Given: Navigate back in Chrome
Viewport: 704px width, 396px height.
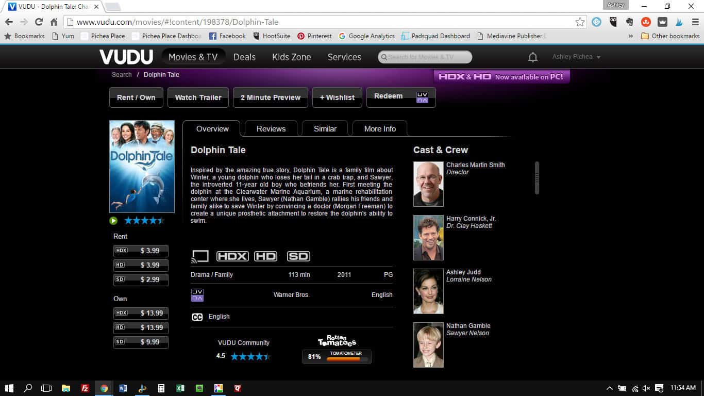Looking at the screenshot, I should pyautogui.click(x=9, y=22).
